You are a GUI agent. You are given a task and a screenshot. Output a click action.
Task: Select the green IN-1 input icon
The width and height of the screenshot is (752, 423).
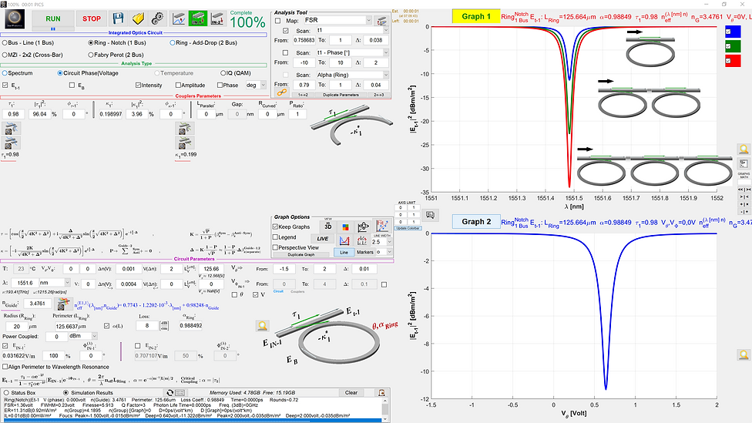(197, 18)
